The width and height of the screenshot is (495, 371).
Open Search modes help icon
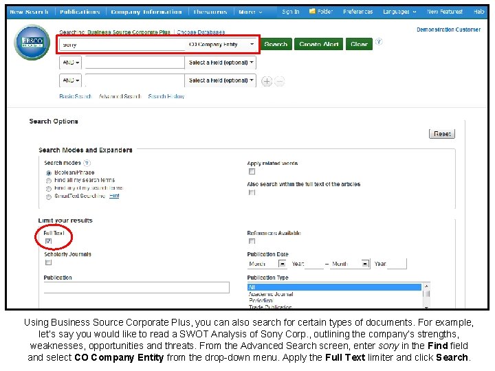[x=87, y=163]
